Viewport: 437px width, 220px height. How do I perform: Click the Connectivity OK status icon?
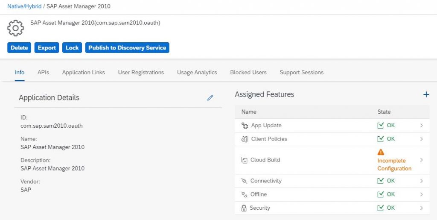click(380, 181)
